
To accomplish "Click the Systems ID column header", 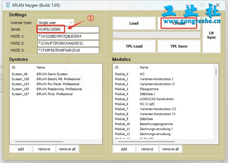I will click(x=22, y=68).
